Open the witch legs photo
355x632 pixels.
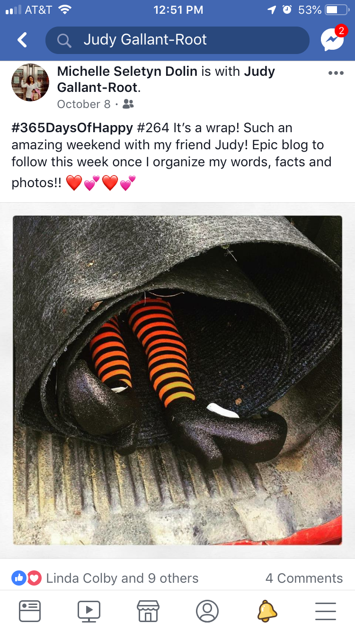tap(177, 380)
